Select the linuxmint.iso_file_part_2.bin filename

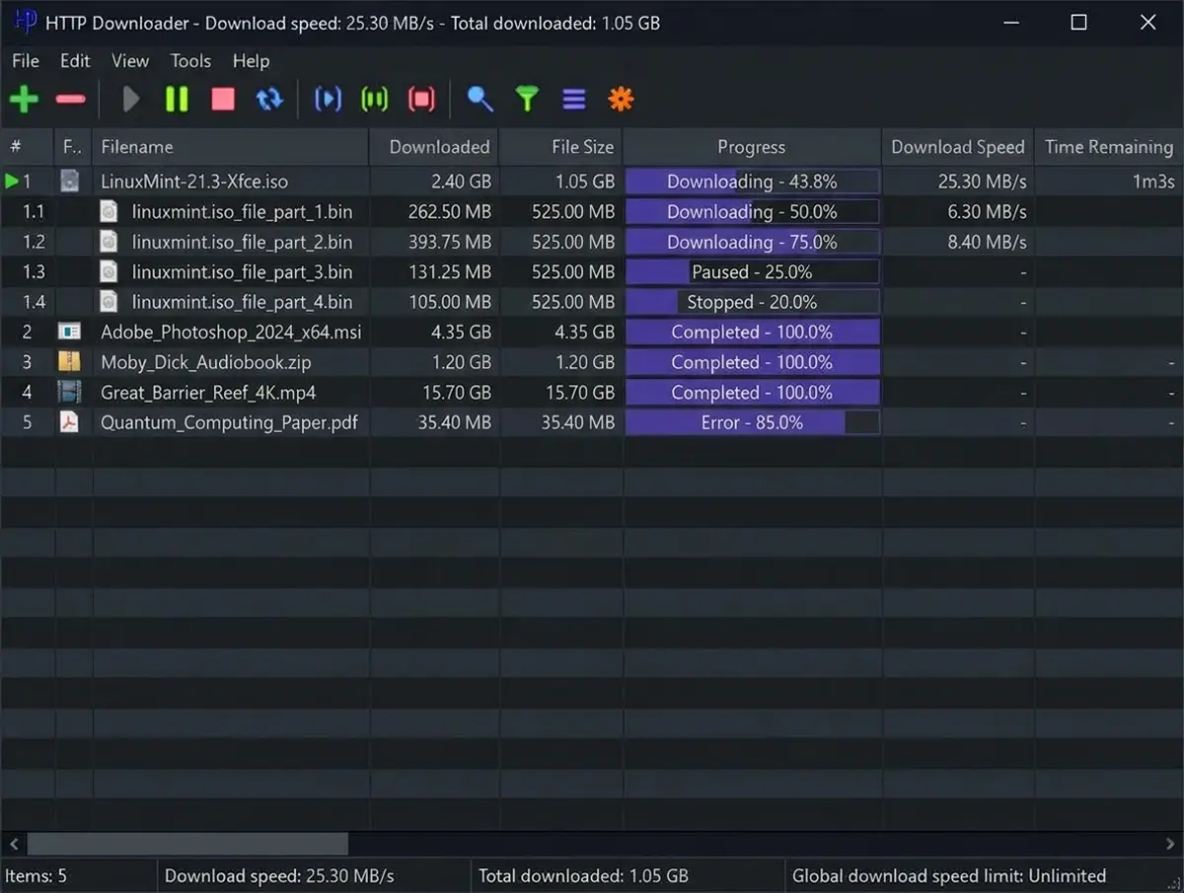tap(242, 242)
